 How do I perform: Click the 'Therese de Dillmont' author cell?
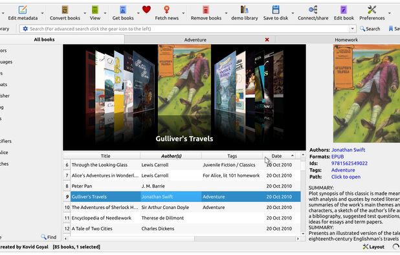pyautogui.click(x=171, y=218)
